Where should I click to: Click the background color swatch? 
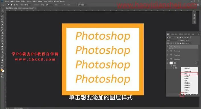[x=3, y=71]
